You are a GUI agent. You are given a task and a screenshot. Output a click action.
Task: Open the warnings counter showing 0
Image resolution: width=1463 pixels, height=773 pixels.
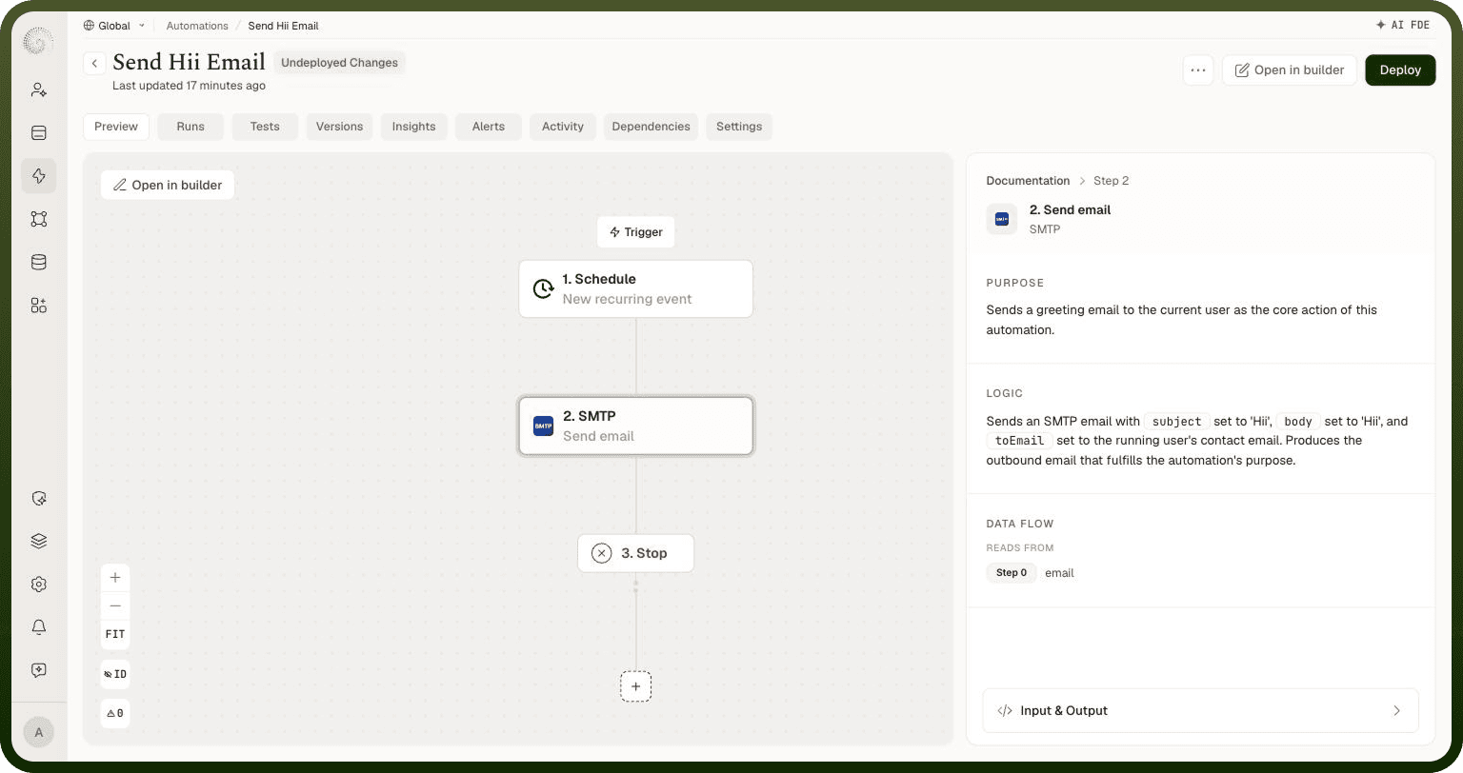(115, 713)
